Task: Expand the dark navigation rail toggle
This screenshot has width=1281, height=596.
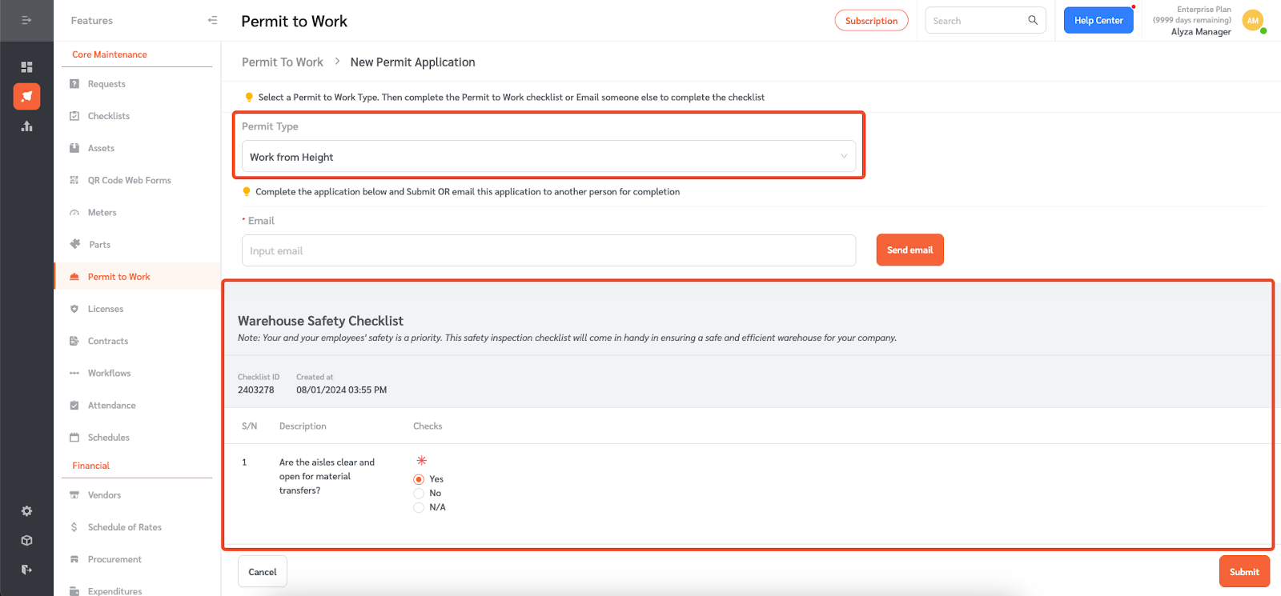Action: pyautogui.click(x=26, y=20)
